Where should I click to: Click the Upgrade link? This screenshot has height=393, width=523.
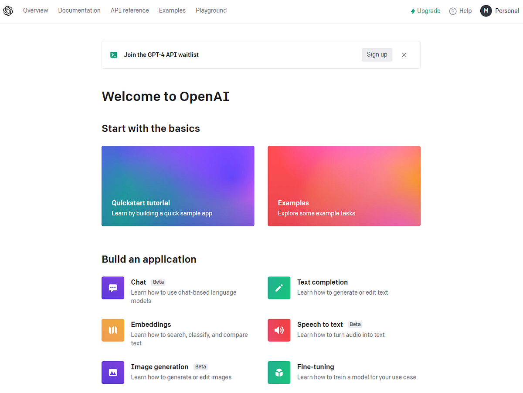[425, 10]
